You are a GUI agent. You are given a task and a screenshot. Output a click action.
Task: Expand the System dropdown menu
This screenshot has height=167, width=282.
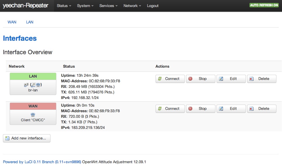click(x=85, y=6)
